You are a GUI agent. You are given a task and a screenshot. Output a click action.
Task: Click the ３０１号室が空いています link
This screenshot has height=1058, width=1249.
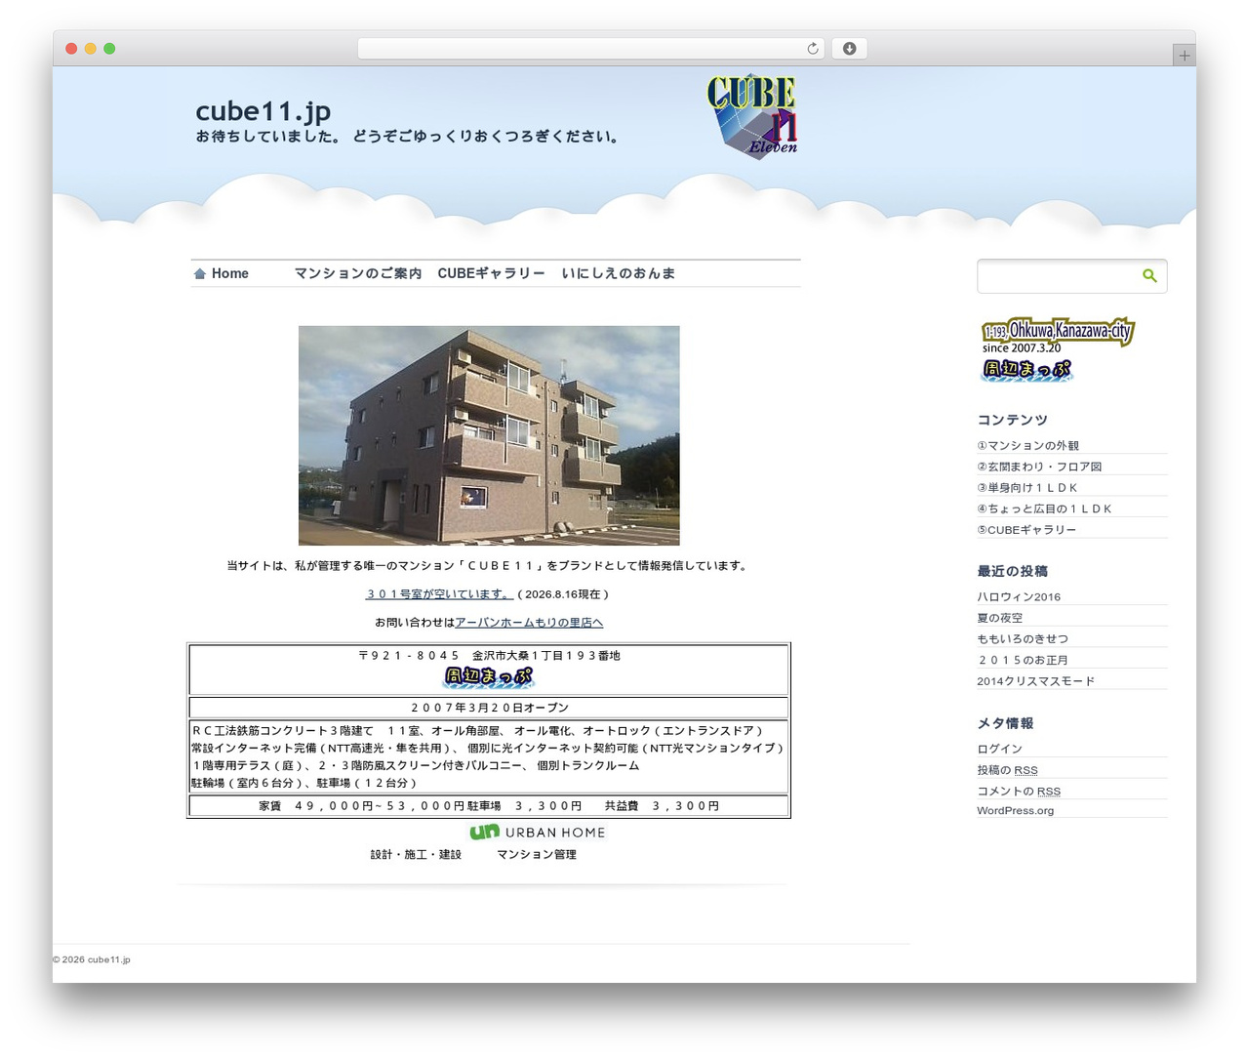pyautogui.click(x=439, y=594)
